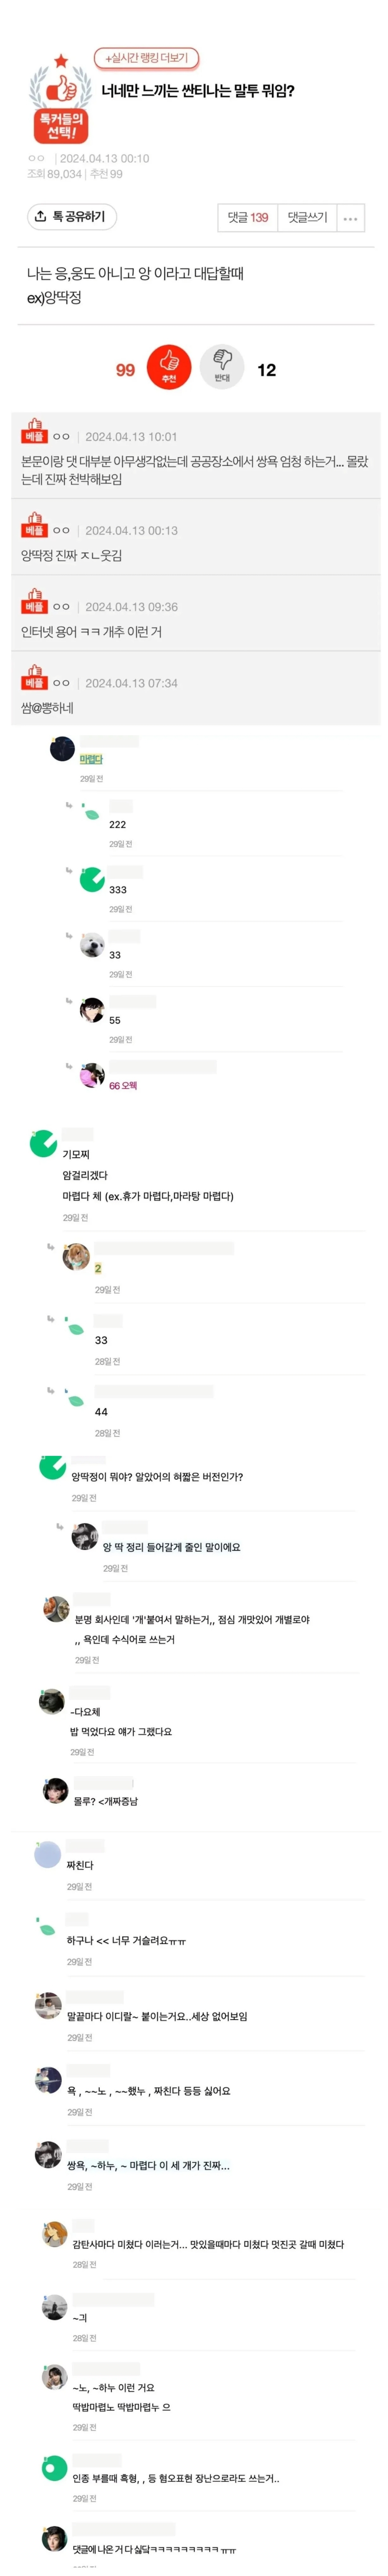Click the white dog avatar on the 33 reply
Viewport: 388px width, 2576px height.
click(x=93, y=944)
